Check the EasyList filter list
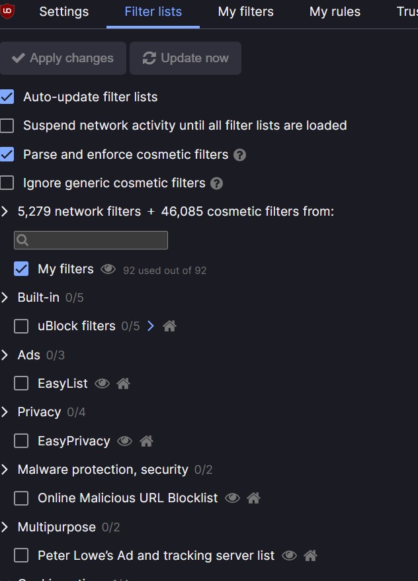418x581 pixels. (x=21, y=384)
